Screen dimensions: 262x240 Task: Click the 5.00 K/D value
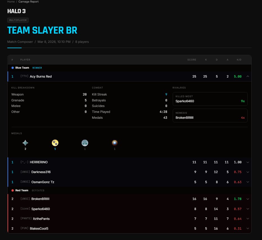238,76
